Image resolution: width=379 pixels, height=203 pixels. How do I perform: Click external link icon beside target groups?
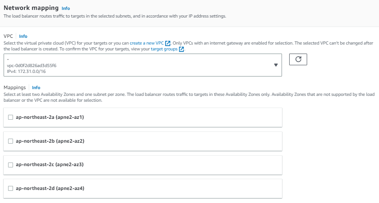(181, 49)
